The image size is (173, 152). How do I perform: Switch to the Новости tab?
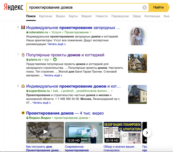(x=102, y=16)
